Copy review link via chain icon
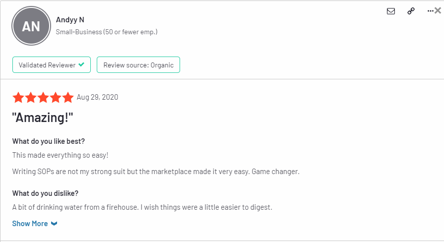444x242 pixels. point(411,11)
